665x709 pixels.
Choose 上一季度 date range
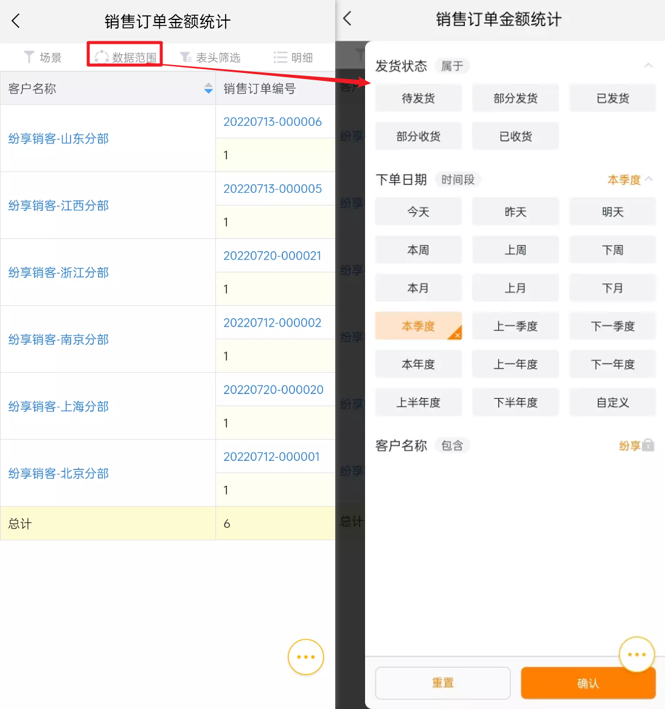click(515, 325)
